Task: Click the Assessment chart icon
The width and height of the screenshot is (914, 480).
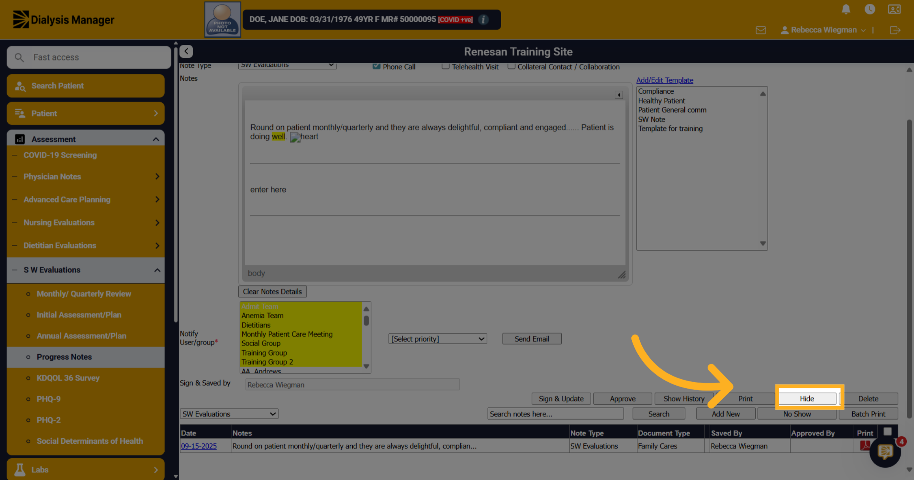Action: pos(20,139)
